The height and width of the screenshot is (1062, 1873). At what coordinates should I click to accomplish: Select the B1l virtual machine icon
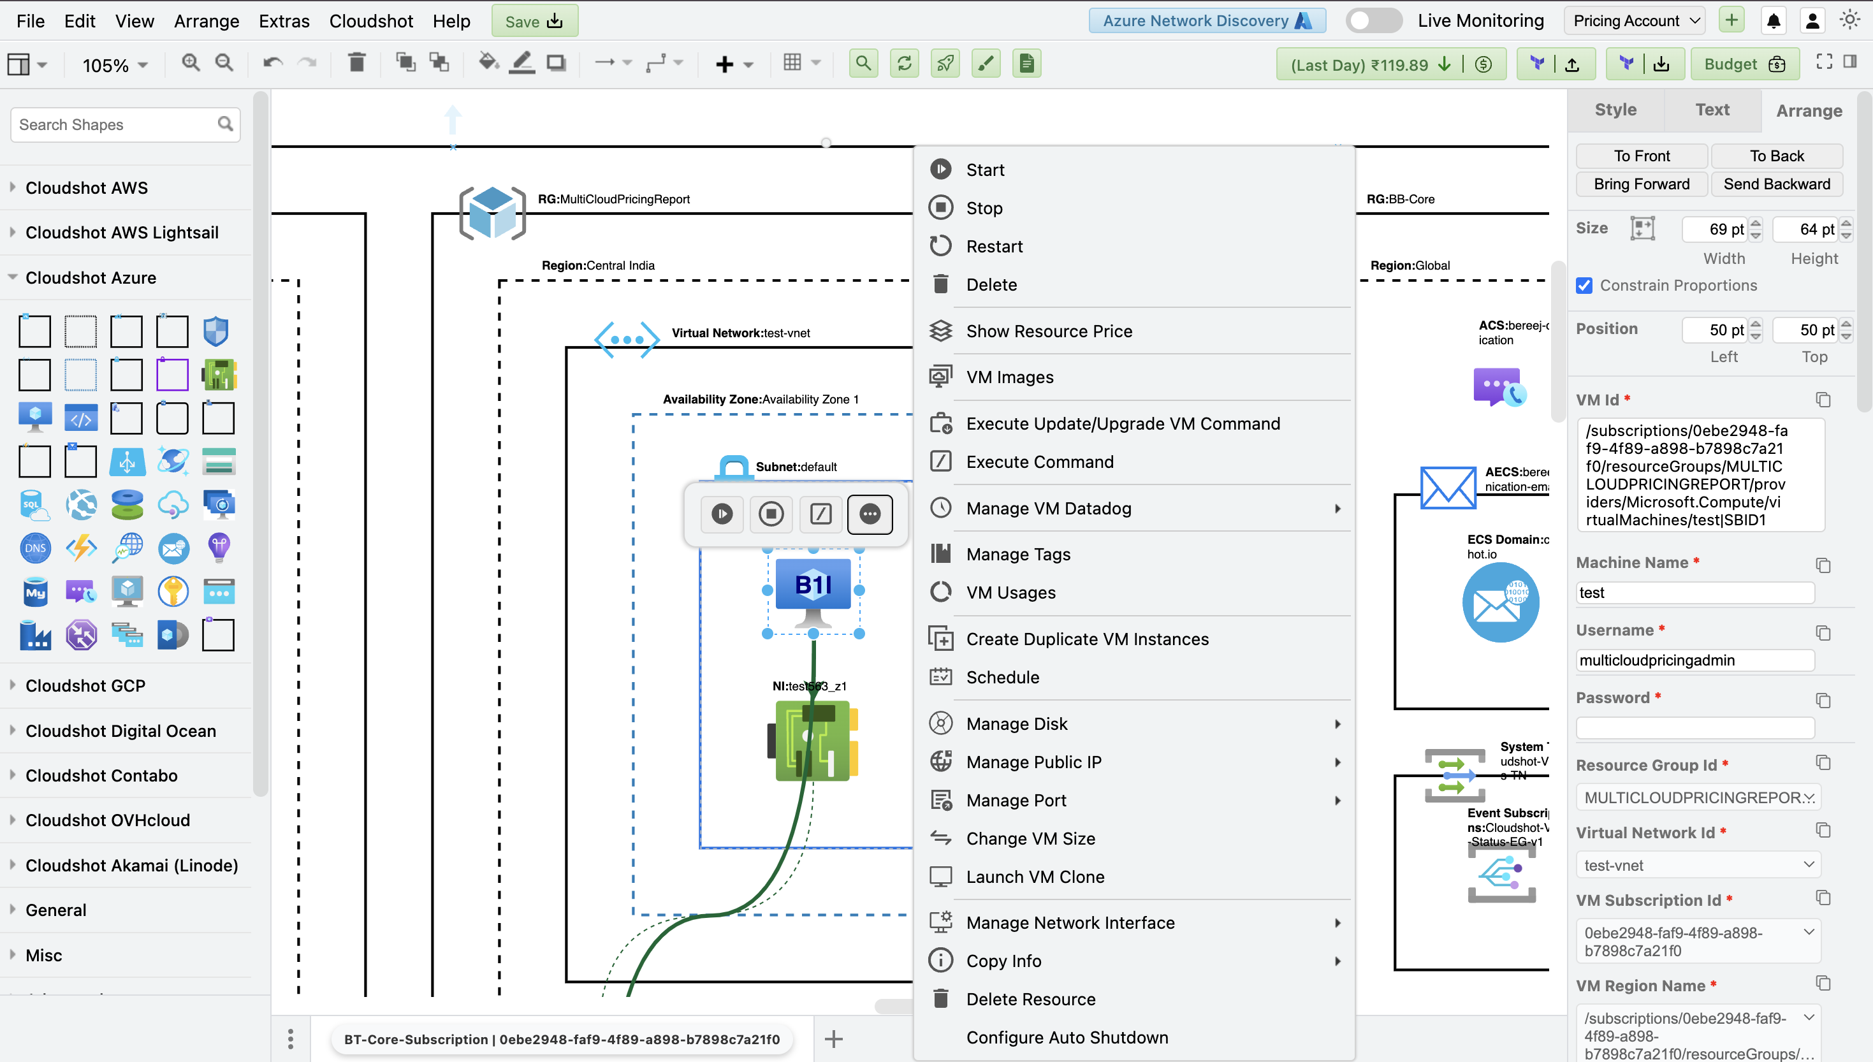point(813,592)
